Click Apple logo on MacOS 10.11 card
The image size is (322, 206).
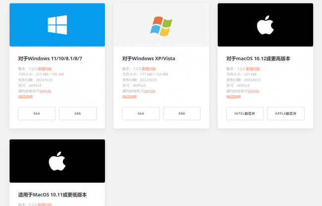(57, 161)
